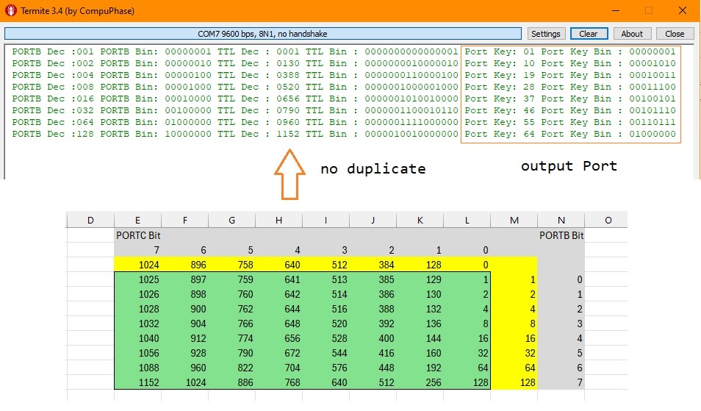The image size is (701, 411).
Task: Select column O header in spreadsheet
Action: (608, 220)
